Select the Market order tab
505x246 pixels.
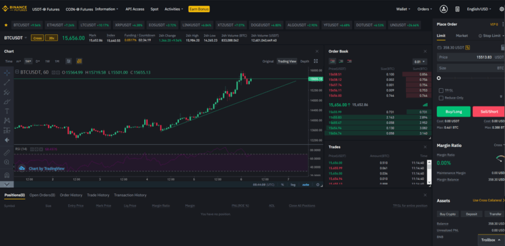pos(462,36)
